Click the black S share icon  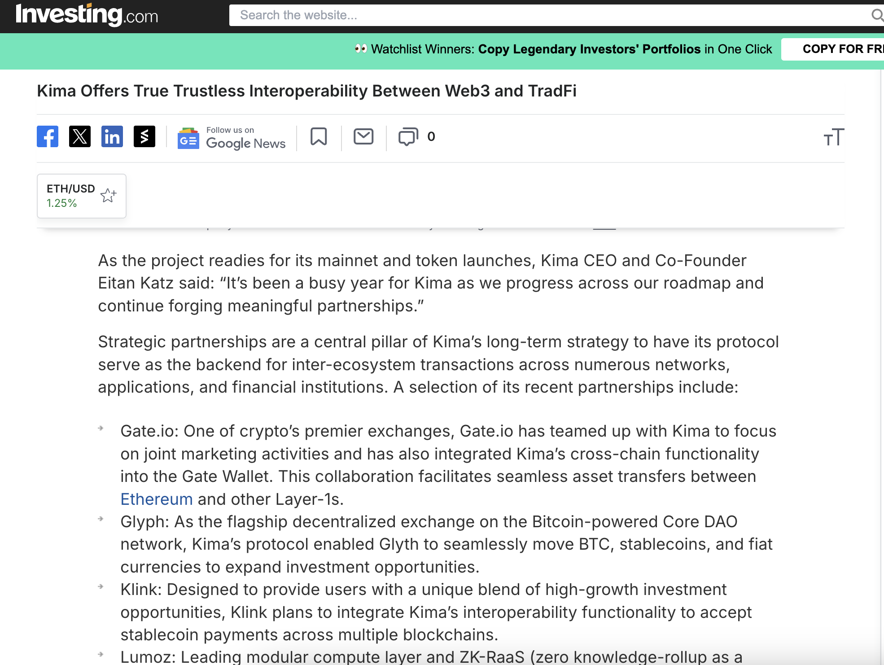pos(144,136)
